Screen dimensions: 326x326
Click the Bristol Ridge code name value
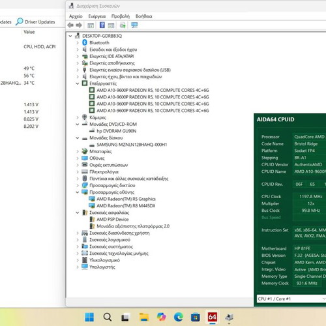click(x=306, y=143)
